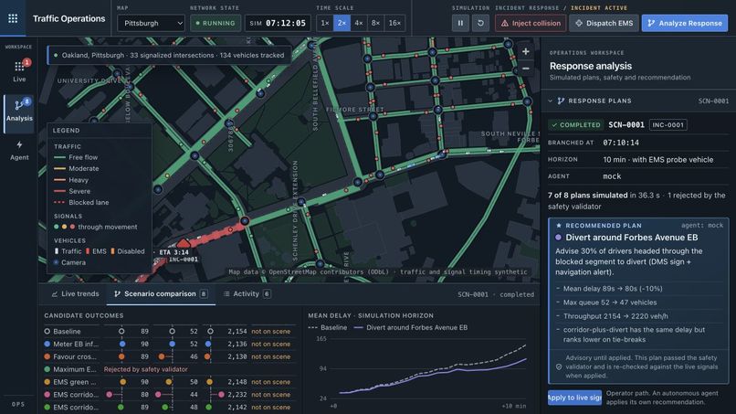The height and width of the screenshot is (414, 736).
Task: Open the app launcher grid icon
Action: (13, 18)
